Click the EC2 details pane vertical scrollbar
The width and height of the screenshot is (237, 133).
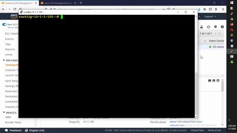pyautogui.click(x=222, y=86)
